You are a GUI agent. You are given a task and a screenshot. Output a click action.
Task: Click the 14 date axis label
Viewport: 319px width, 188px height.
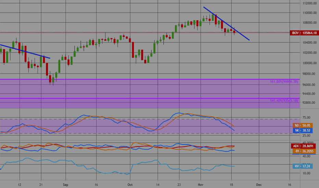158,185
